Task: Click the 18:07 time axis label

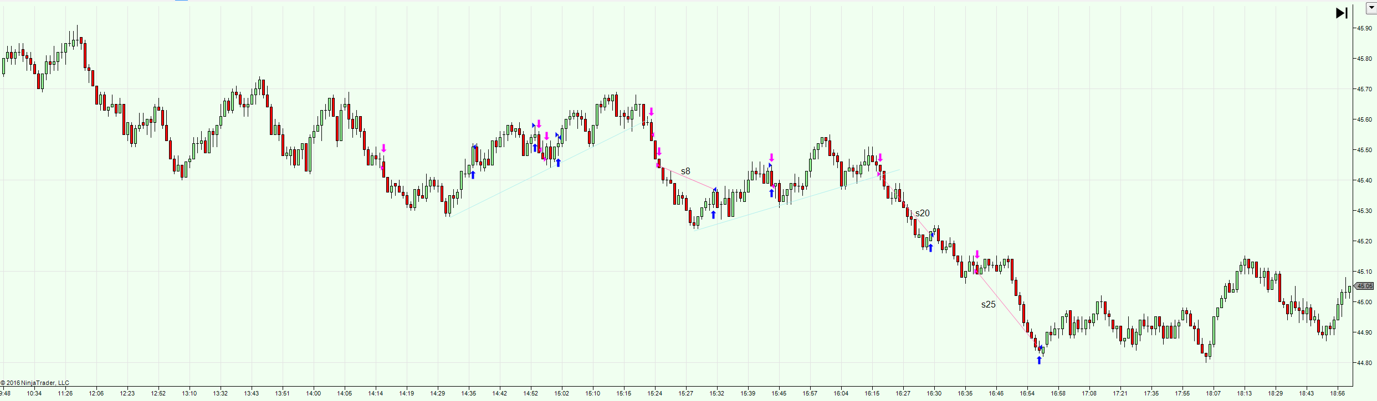Action: pos(1214,394)
